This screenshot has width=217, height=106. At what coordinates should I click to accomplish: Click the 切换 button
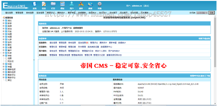click(212, 13)
